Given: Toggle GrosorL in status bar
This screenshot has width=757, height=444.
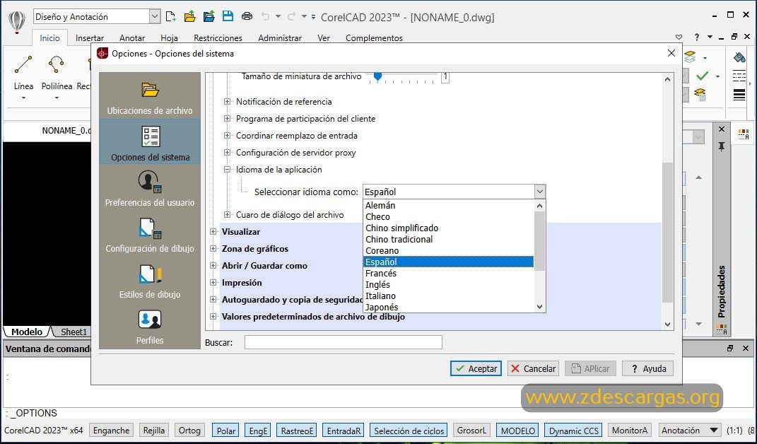Looking at the screenshot, I should [471, 431].
